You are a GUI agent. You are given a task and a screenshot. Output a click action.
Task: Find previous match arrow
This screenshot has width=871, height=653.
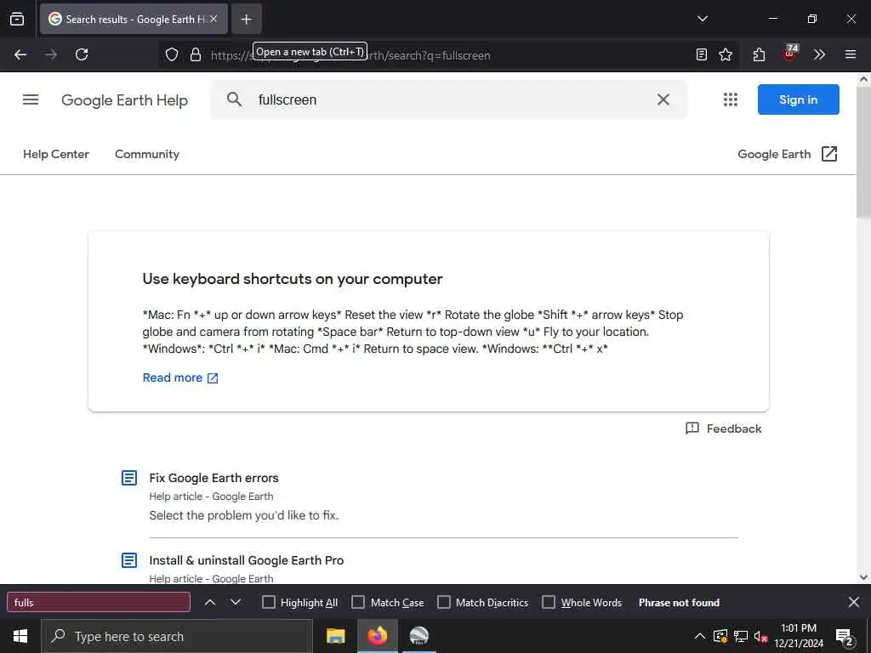pyautogui.click(x=210, y=603)
